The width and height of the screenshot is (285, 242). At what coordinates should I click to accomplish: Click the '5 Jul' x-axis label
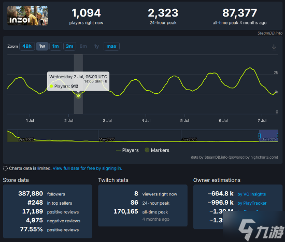pyautogui.click(x=184, y=121)
